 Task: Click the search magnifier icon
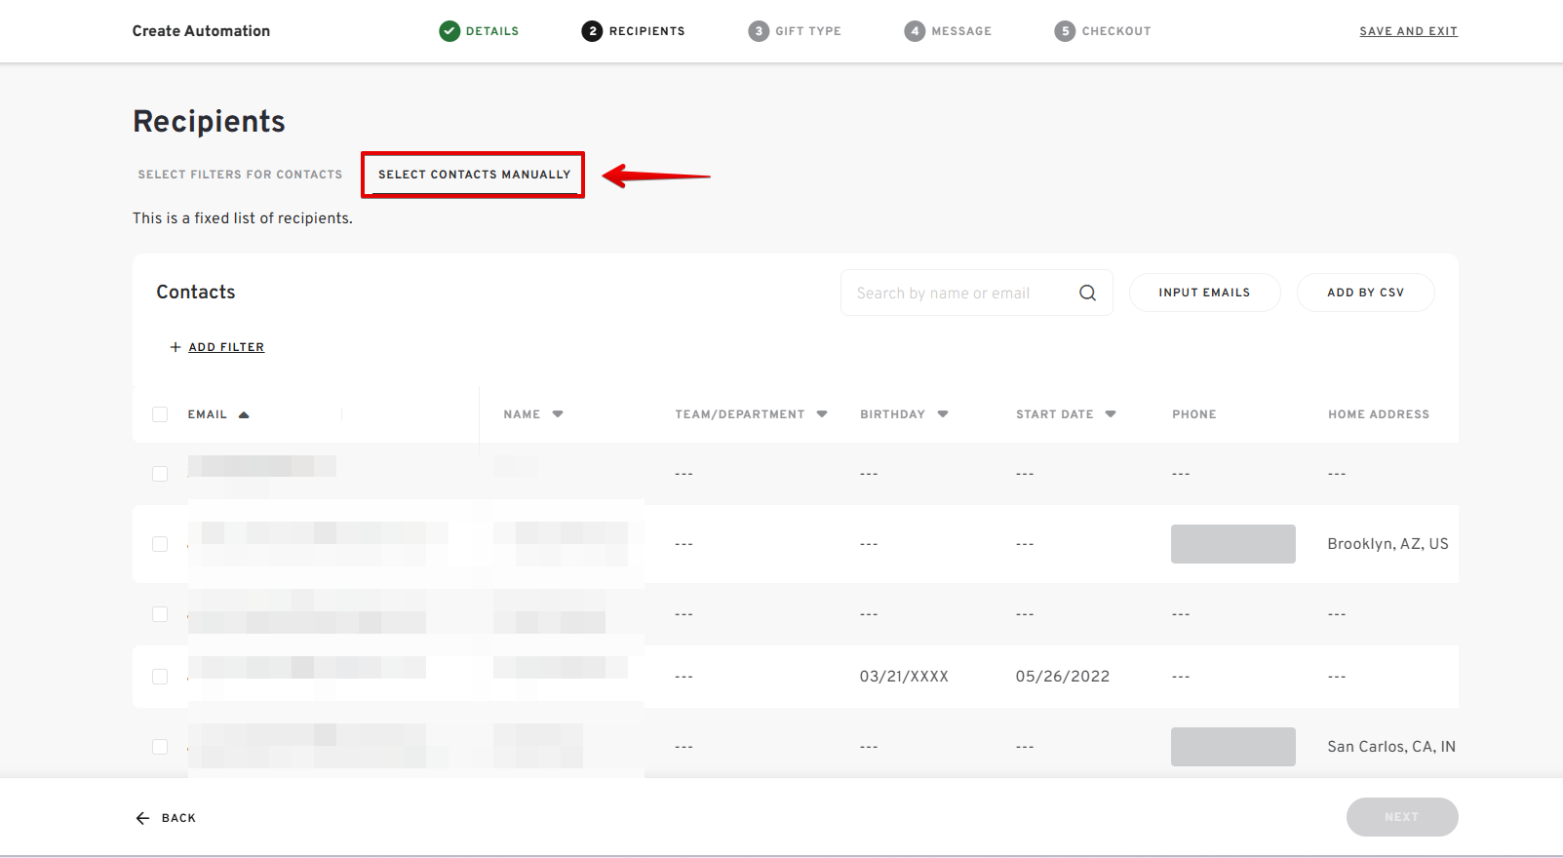(1087, 292)
